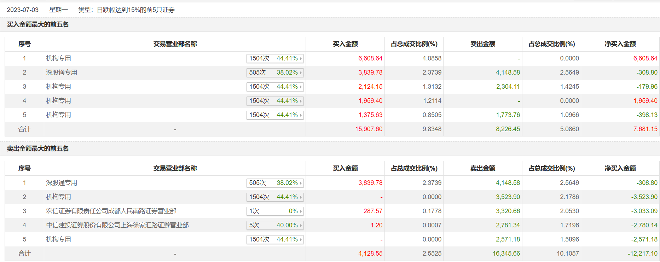
Task: Click the arrow icon in the 3,523.90 row badge
Action: point(301,197)
